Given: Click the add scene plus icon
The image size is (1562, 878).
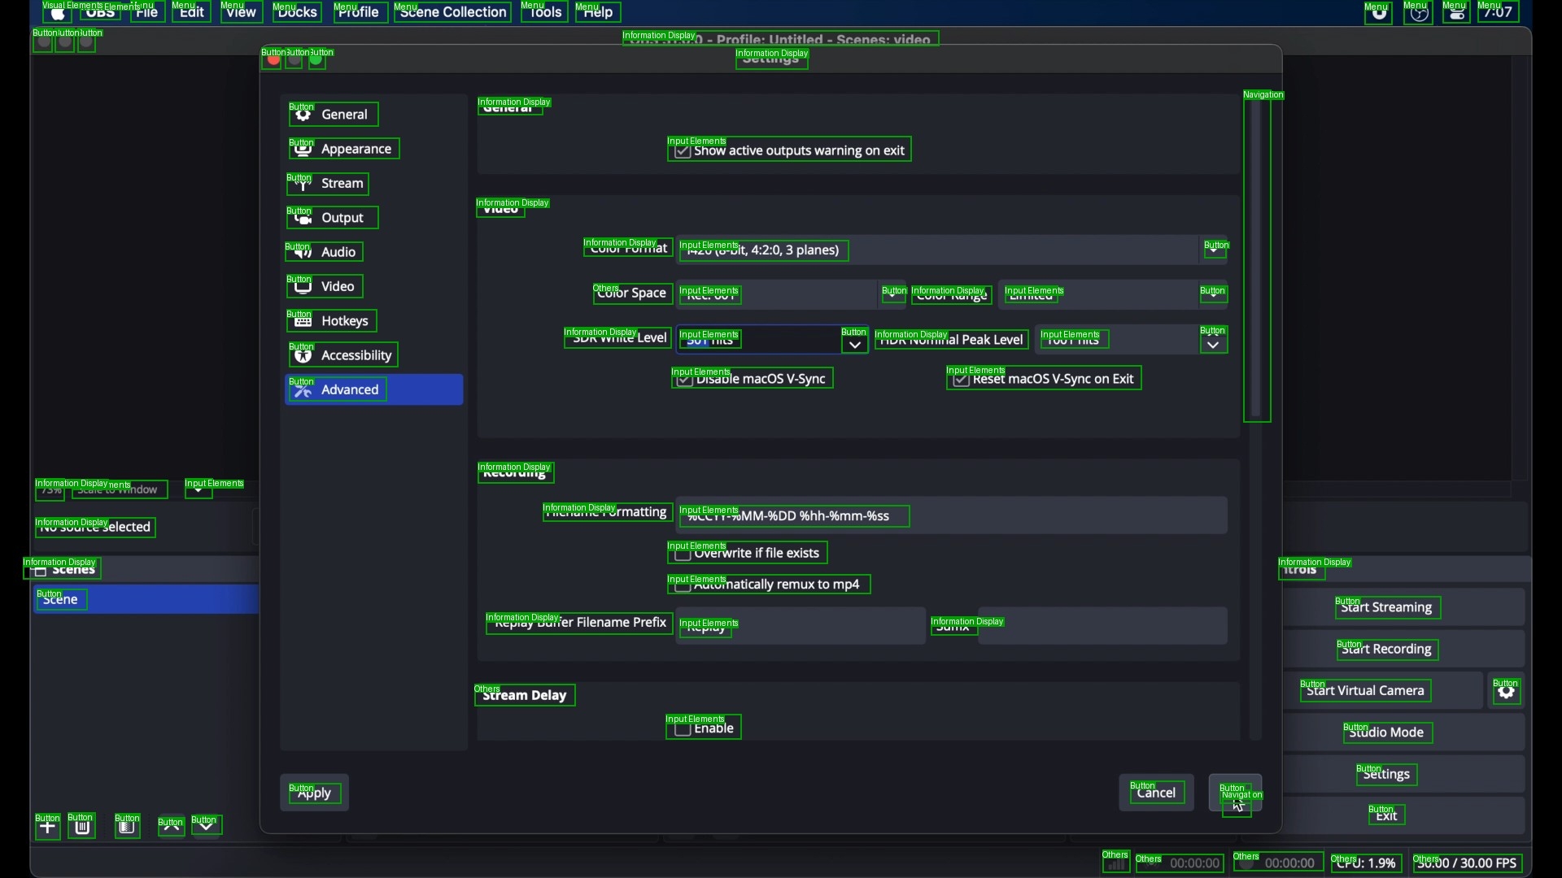Looking at the screenshot, I should (48, 828).
